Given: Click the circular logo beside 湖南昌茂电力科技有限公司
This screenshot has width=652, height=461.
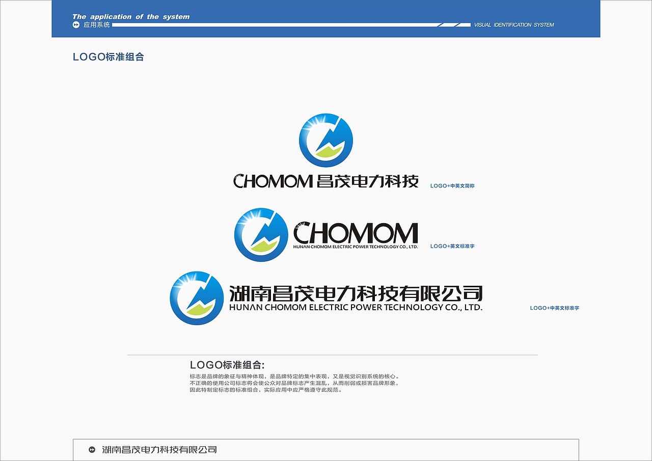Looking at the screenshot, I should 197,298.
